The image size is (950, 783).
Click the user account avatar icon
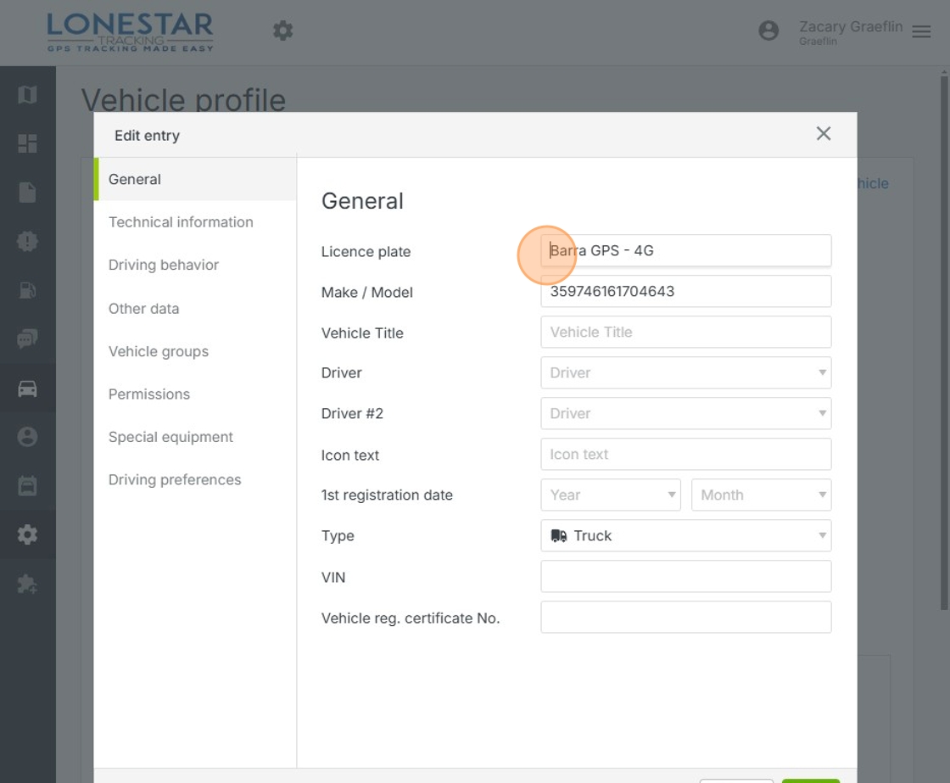768,31
